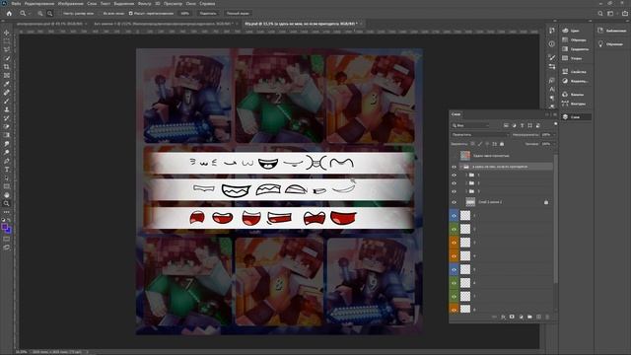Image resolution: width=631 pixels, height=355 pixels.
Task: Hide layer 1 with blue eye
Action: (x=454, y=216)
